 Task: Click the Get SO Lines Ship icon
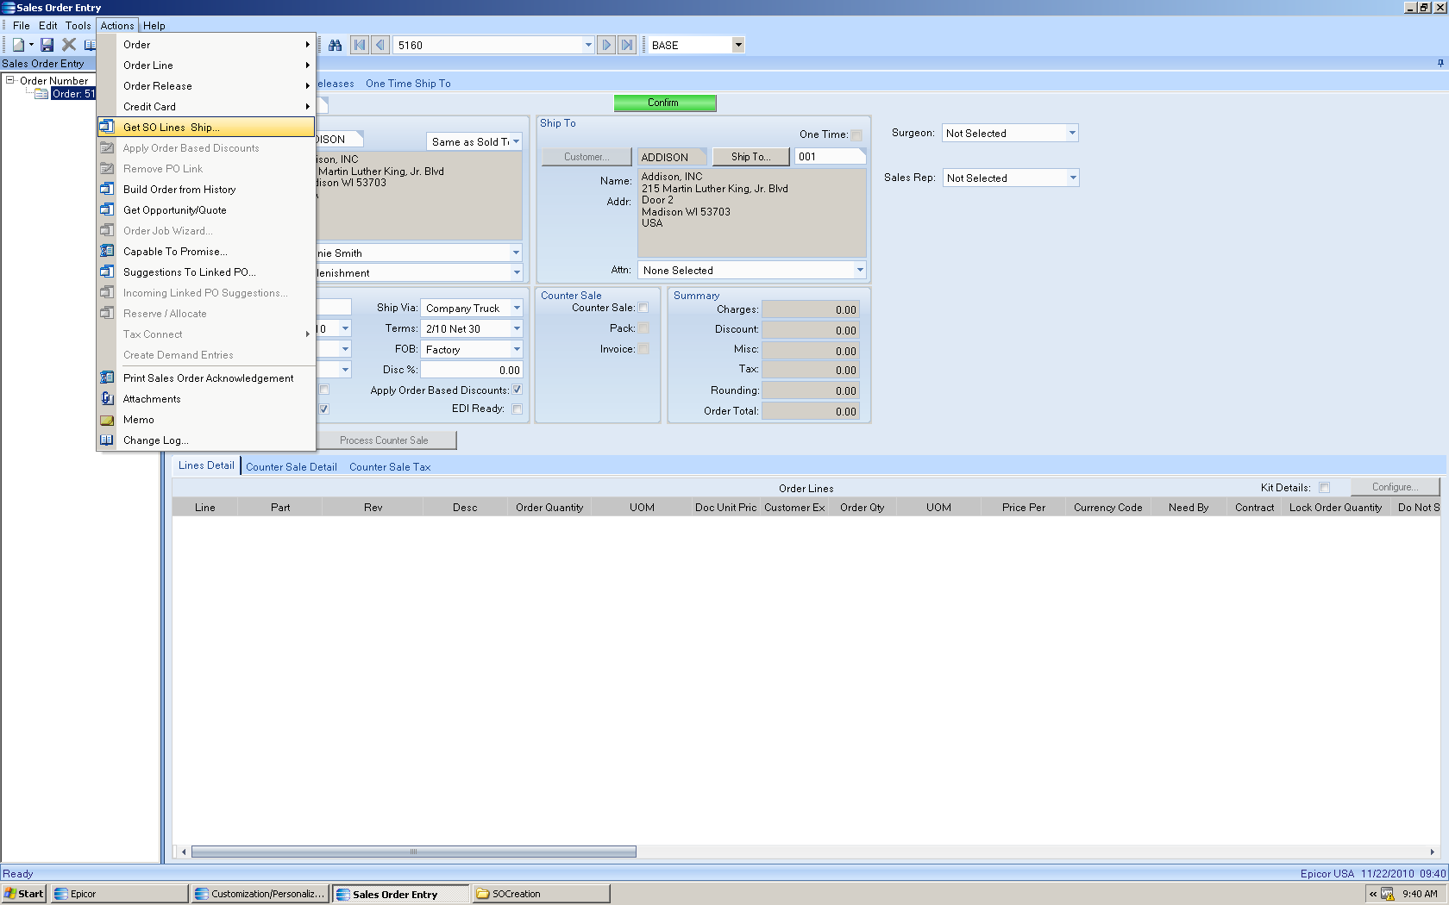pos(107,127)
